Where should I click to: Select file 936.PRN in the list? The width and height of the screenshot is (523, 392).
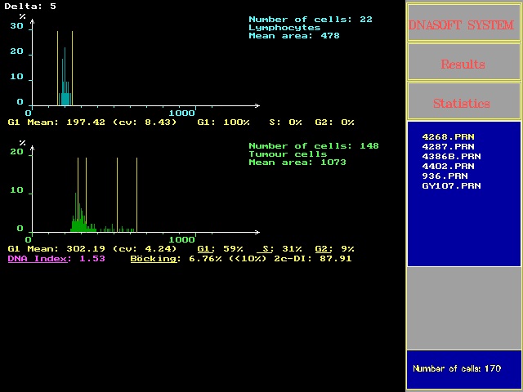point(445,176)
